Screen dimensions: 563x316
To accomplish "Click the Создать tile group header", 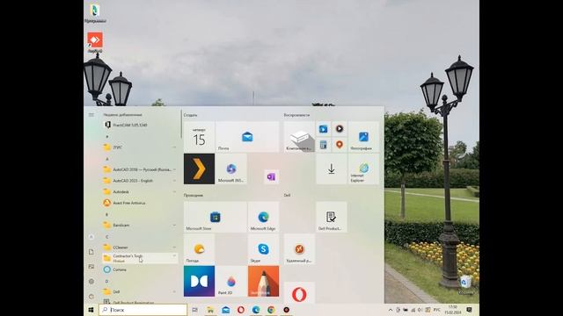I will point(190,115).
